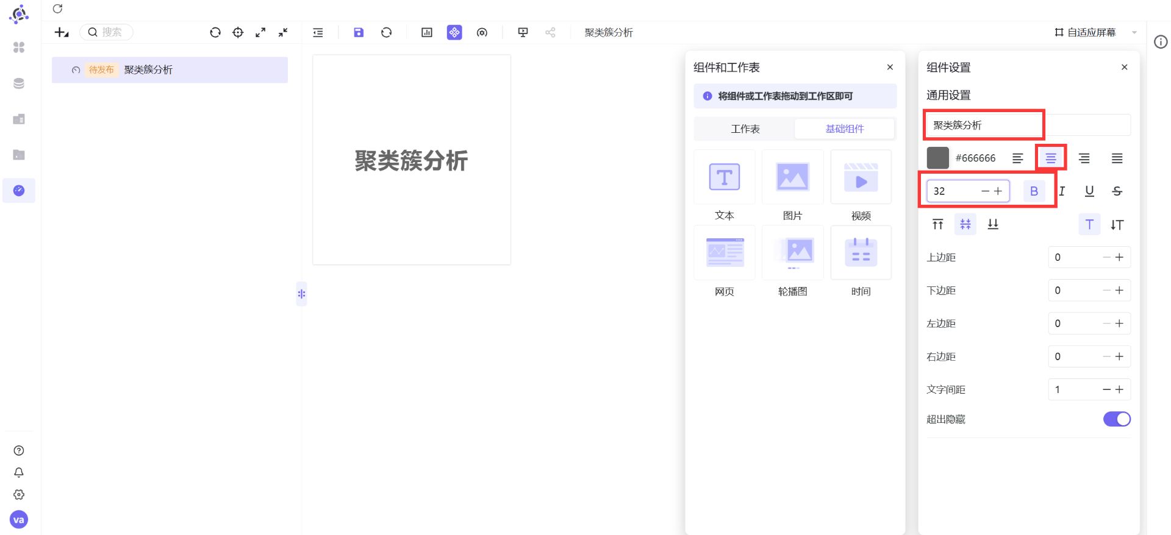Increase font size with plus
Screen dimensions: 1171x535
pyautogui.click(x=998, y=191)
